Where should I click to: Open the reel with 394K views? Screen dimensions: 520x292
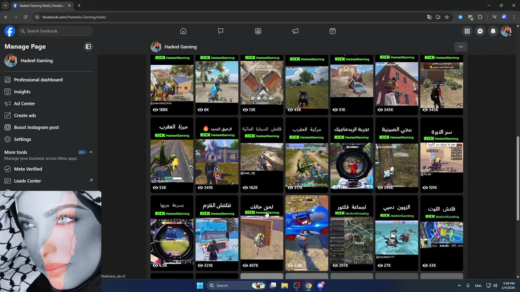(x=396, y=155)
